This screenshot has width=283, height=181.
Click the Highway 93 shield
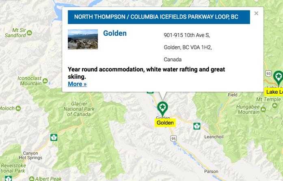[268, 73]
